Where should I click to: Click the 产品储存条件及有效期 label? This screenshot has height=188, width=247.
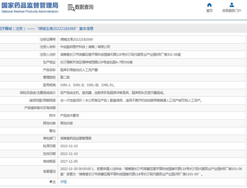(x=40, y=108)
